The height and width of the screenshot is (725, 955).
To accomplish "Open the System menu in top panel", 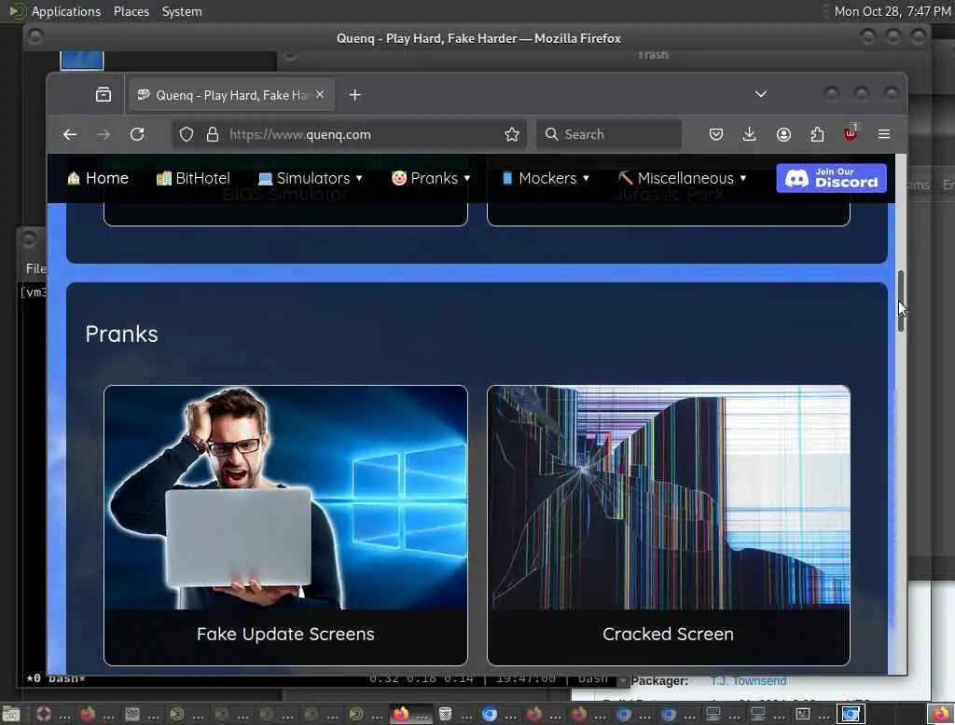I will coord(182,11).
